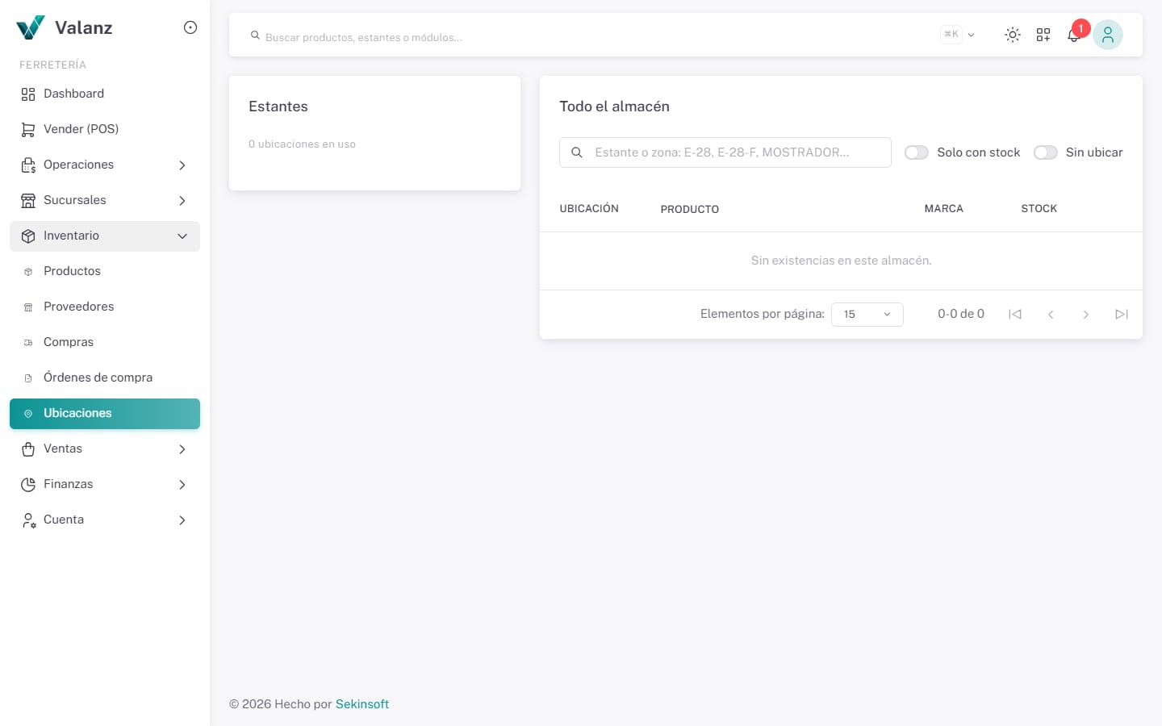
Task: Click the Finanzas pie chart icon
Action: click(x=28, y=485)
